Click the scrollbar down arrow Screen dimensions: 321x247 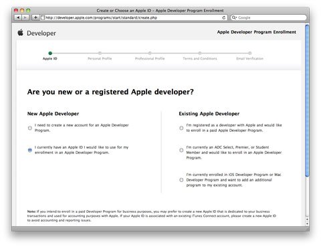tap(307, 224)
